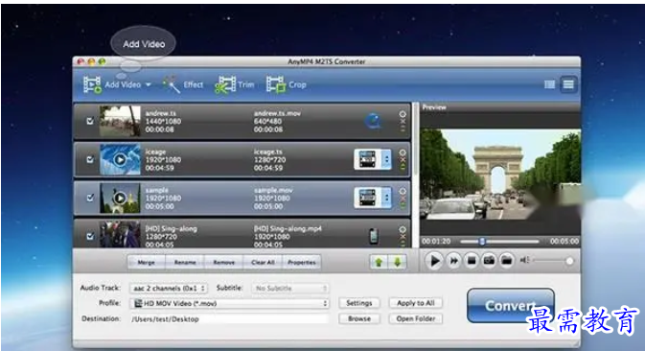Click the film format icon for iceage
This screenshot has height=351, width=645.
coord(367,159)
